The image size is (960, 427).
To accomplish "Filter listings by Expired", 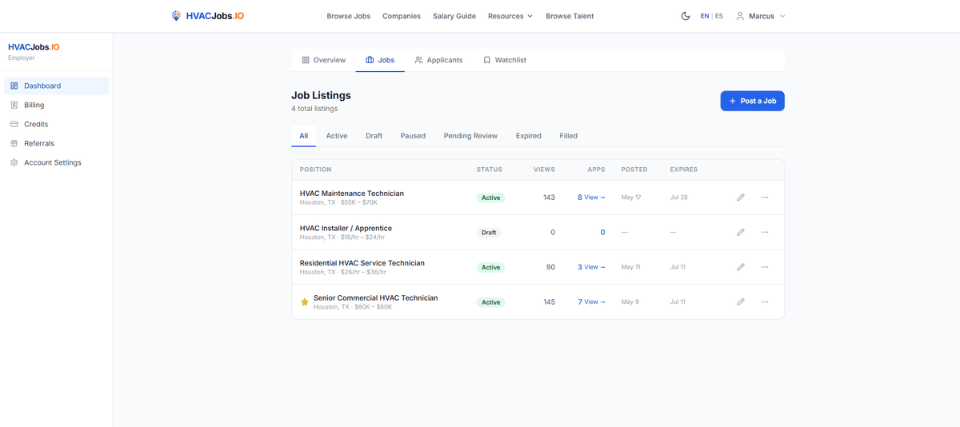I will (529, 136).
